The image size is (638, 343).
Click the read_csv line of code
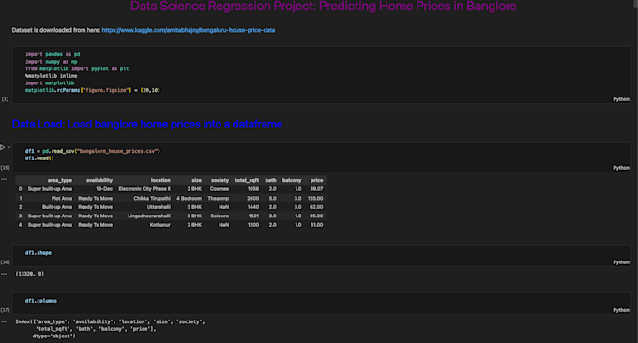[x=93, y=151]
